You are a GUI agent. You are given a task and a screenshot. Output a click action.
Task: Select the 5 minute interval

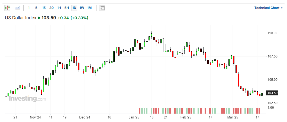click(36, 8)
